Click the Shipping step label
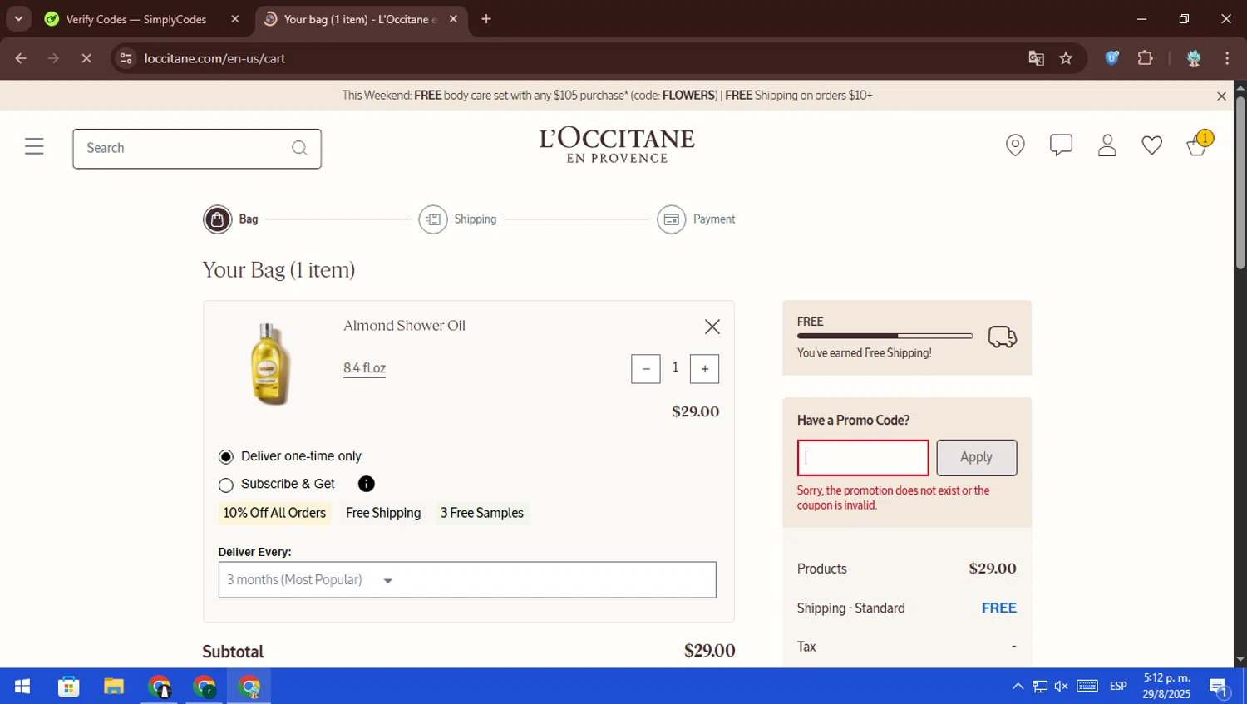Image resolution: width=1247 pixels, height=704 pixels. pos(476,219)
